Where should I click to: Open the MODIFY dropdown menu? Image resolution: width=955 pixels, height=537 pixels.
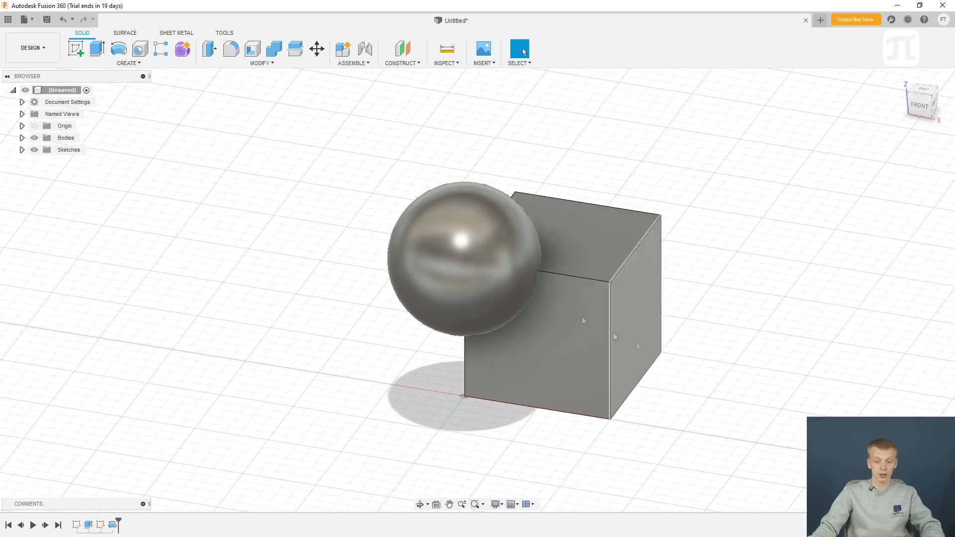(x=262, y=63)
